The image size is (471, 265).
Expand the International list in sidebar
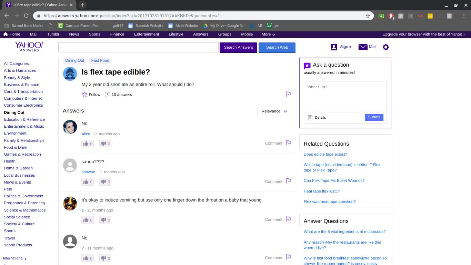[x=15, y=258]
